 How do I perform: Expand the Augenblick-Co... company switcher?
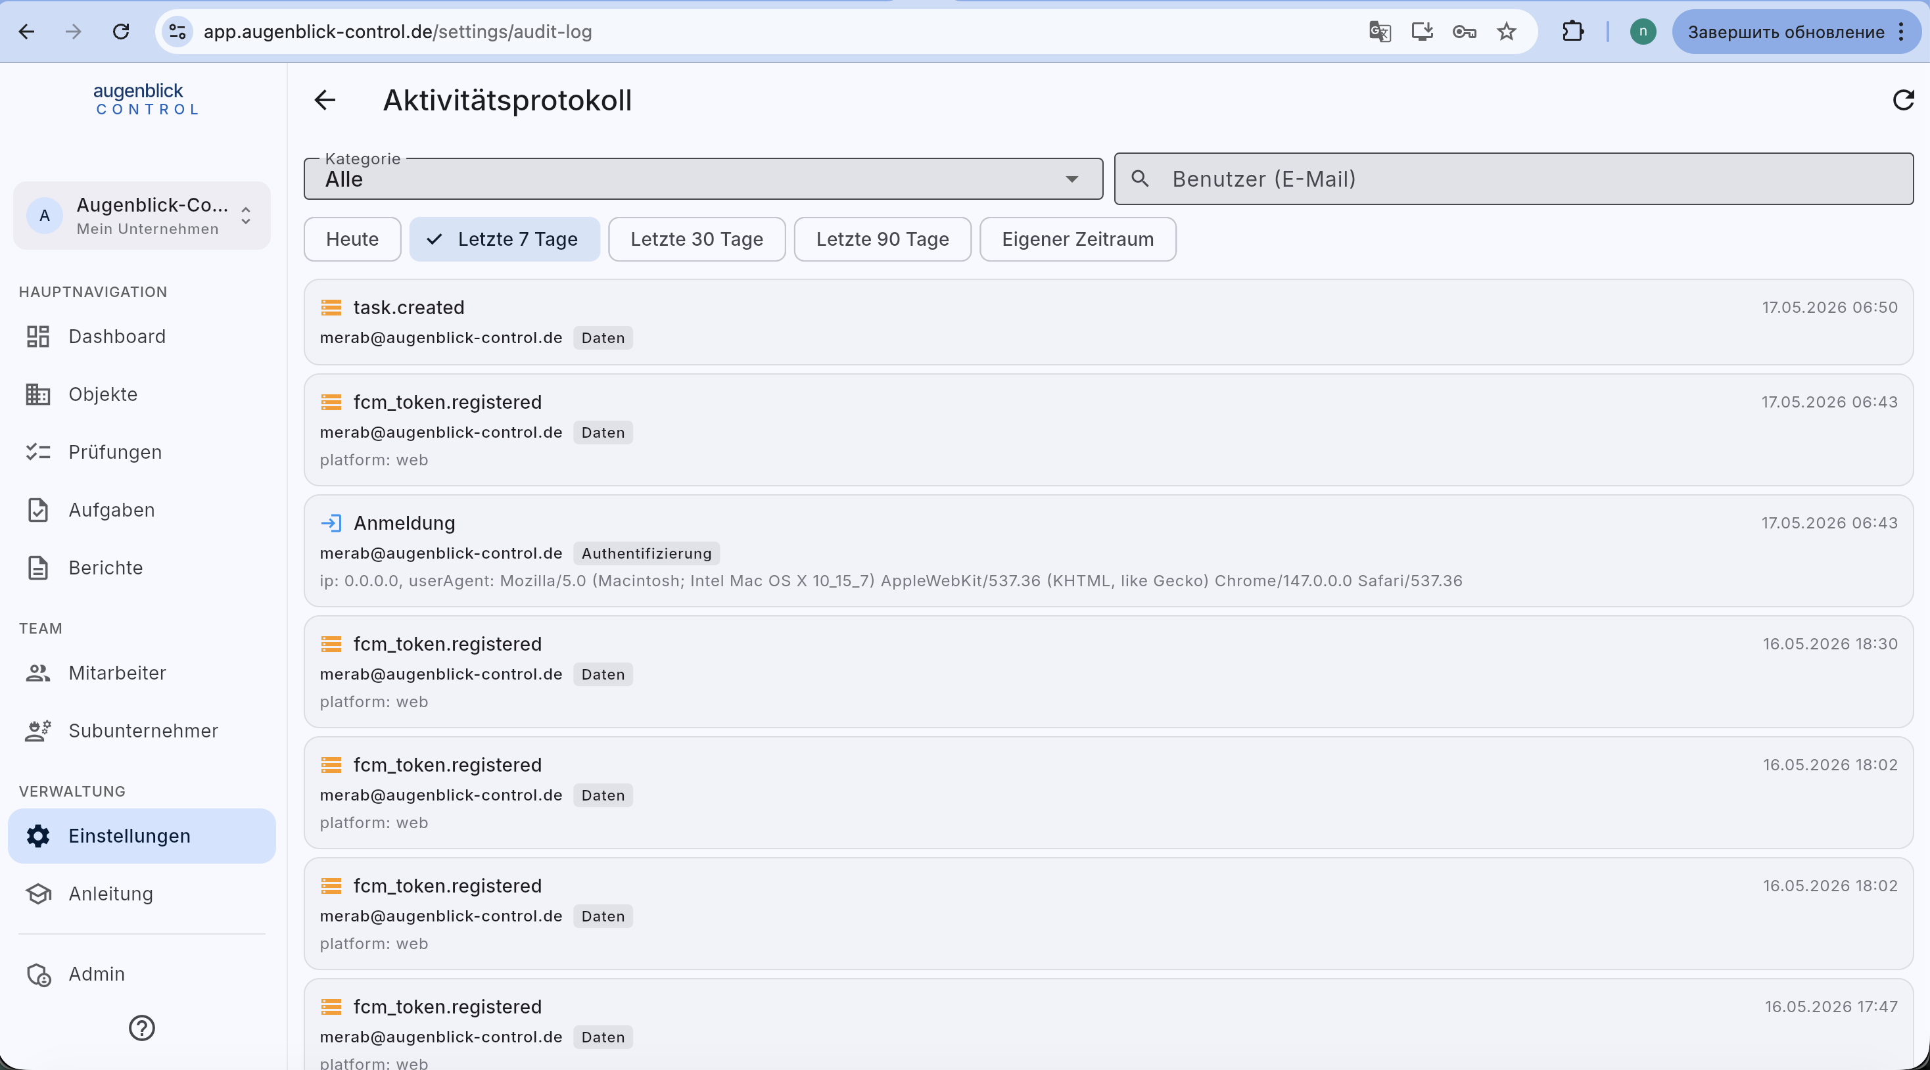click(x=141, y=216)
